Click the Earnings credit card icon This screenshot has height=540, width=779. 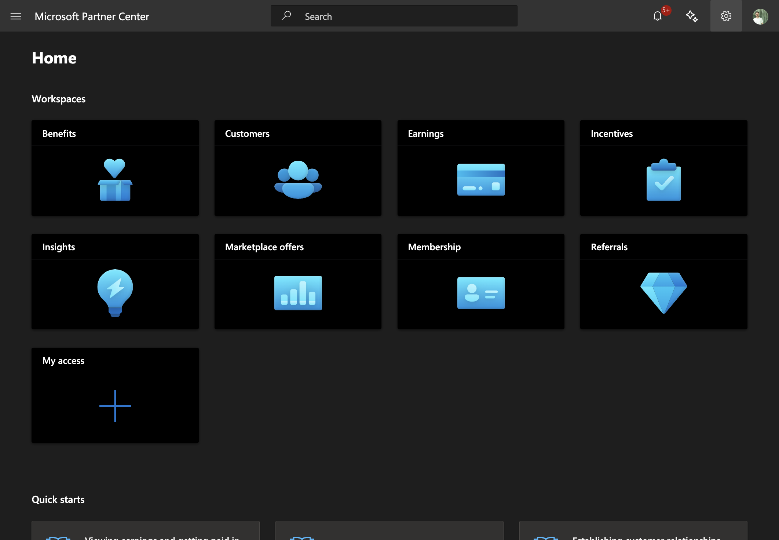point(481,180)
